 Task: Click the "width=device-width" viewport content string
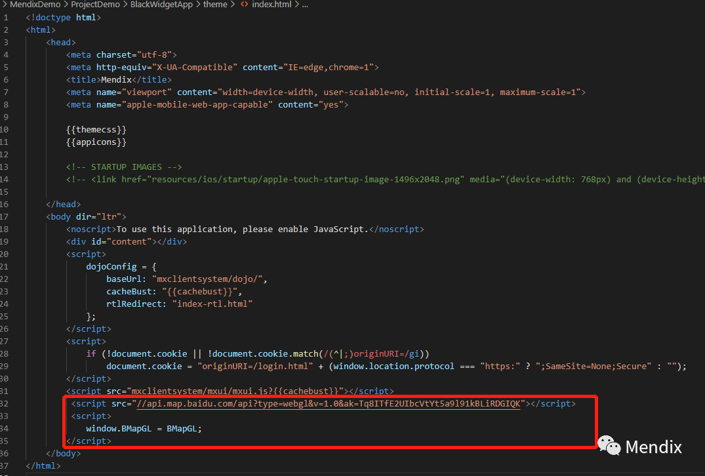268,92
